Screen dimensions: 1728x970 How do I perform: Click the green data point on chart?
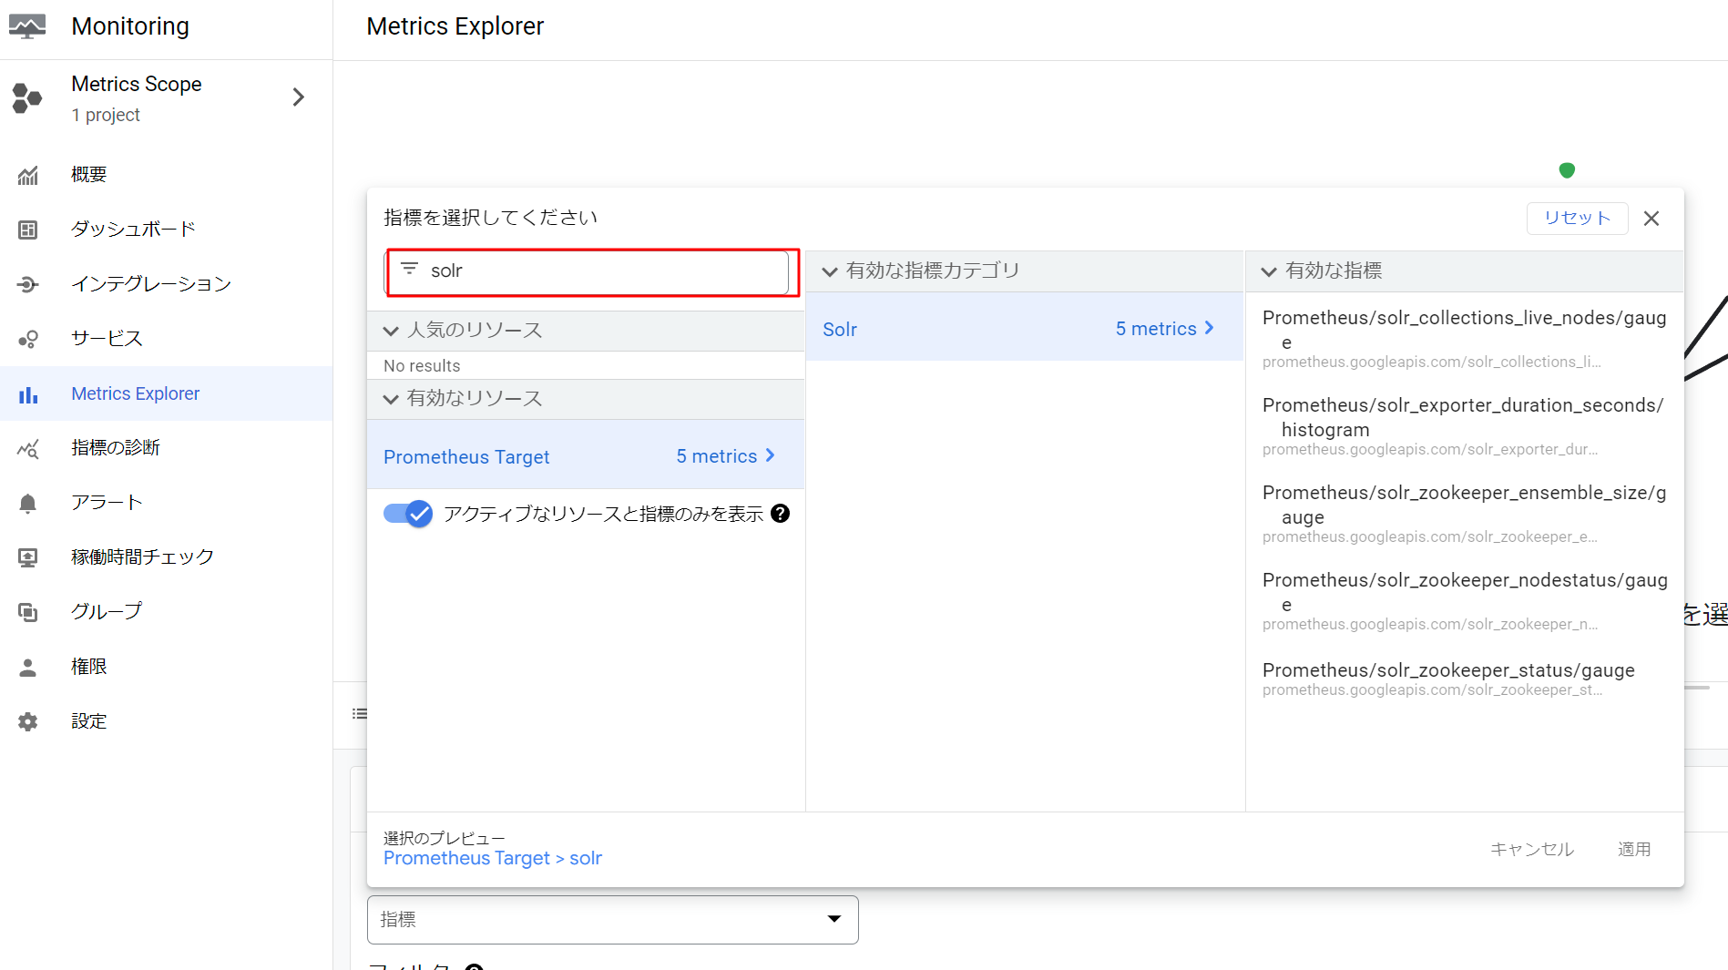click(1567, 170)
